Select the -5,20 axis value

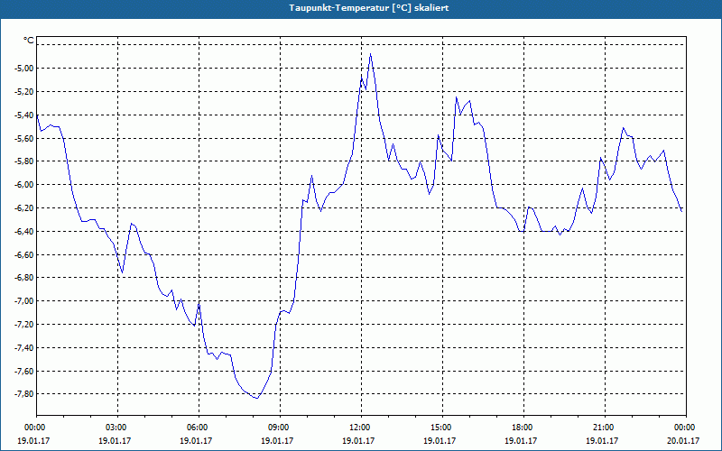tap(24, 92)
